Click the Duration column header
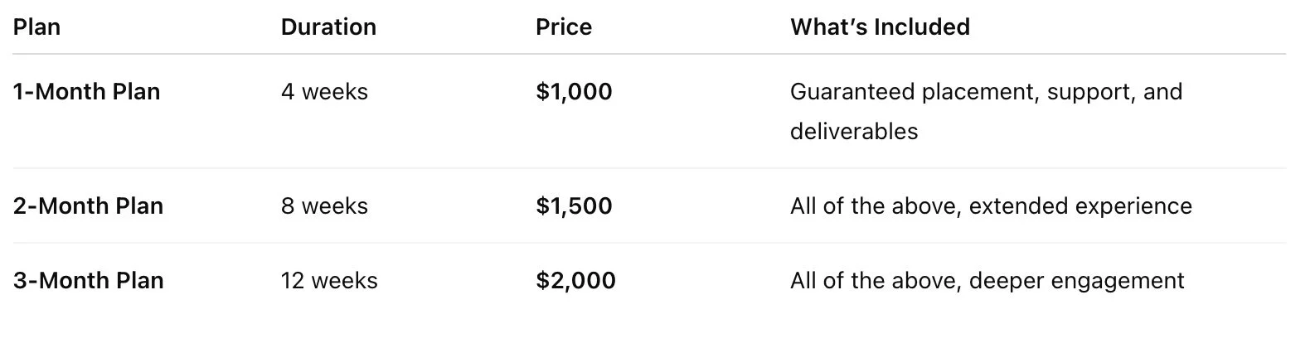This screenshot has width=1315, height=348. pyautogui.click(x=328, y=27)
